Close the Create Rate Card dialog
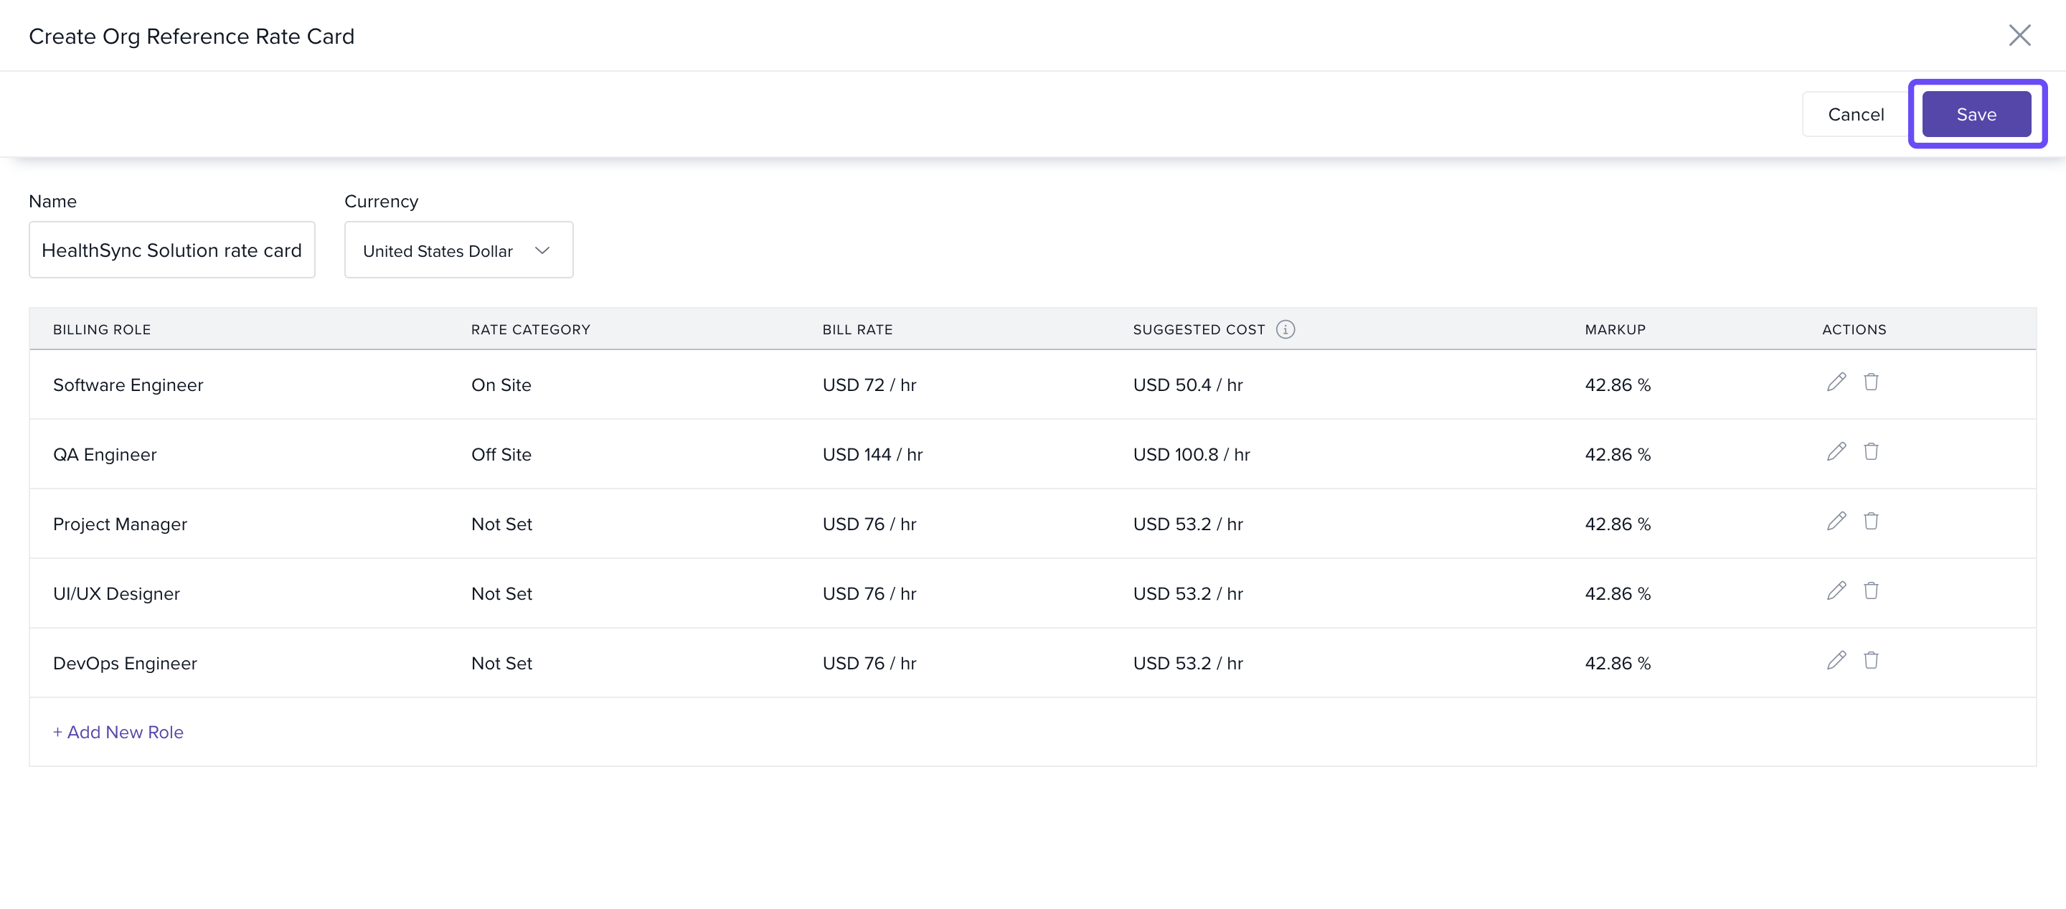The height and width of the screenshot is (909, 2066). [2019, 35]
